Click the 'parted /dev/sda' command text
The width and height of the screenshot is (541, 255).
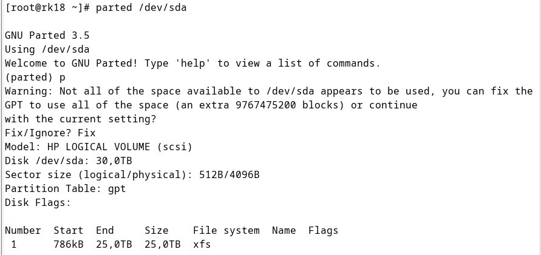click(x=141, y=7)
